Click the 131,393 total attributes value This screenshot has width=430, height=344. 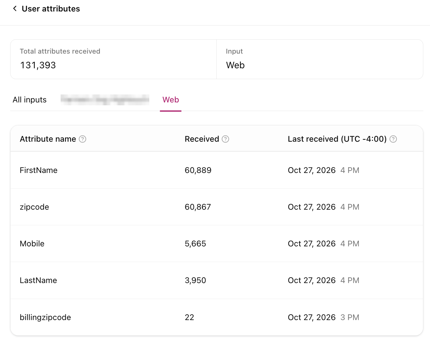[x=38, y=65]
